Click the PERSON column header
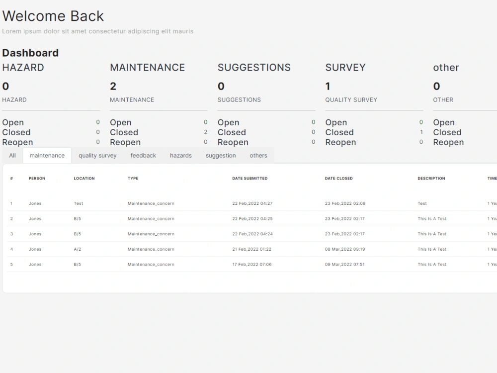 tap(37, 178)
